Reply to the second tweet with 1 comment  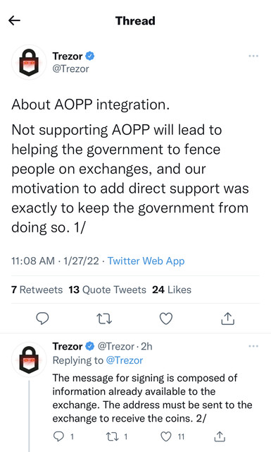click(63, 436)
